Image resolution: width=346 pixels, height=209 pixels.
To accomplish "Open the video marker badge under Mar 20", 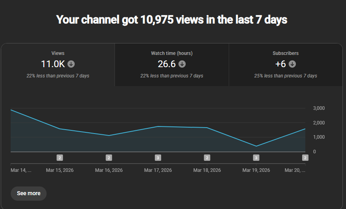I will coord(305,158).
